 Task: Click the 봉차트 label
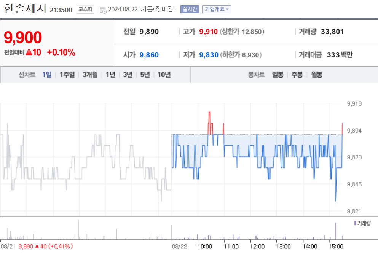(x=256, y=75)
